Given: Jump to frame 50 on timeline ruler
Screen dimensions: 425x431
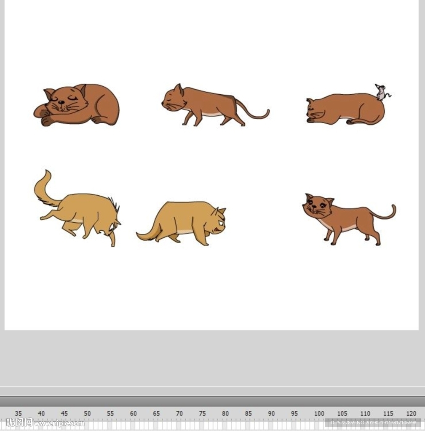Looking at the screenshot, I should tap(87, 413).
